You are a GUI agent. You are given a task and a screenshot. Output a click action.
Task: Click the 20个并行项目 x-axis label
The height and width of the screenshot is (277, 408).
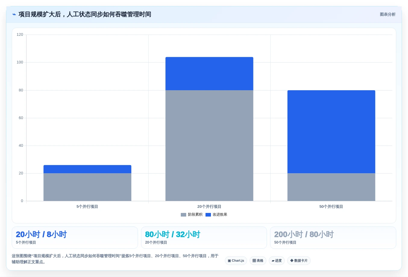tap(209, 207)
